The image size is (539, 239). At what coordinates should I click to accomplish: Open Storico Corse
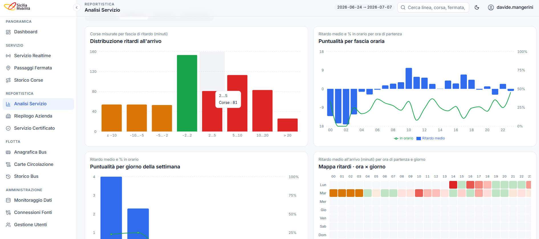tap(38, 80)
